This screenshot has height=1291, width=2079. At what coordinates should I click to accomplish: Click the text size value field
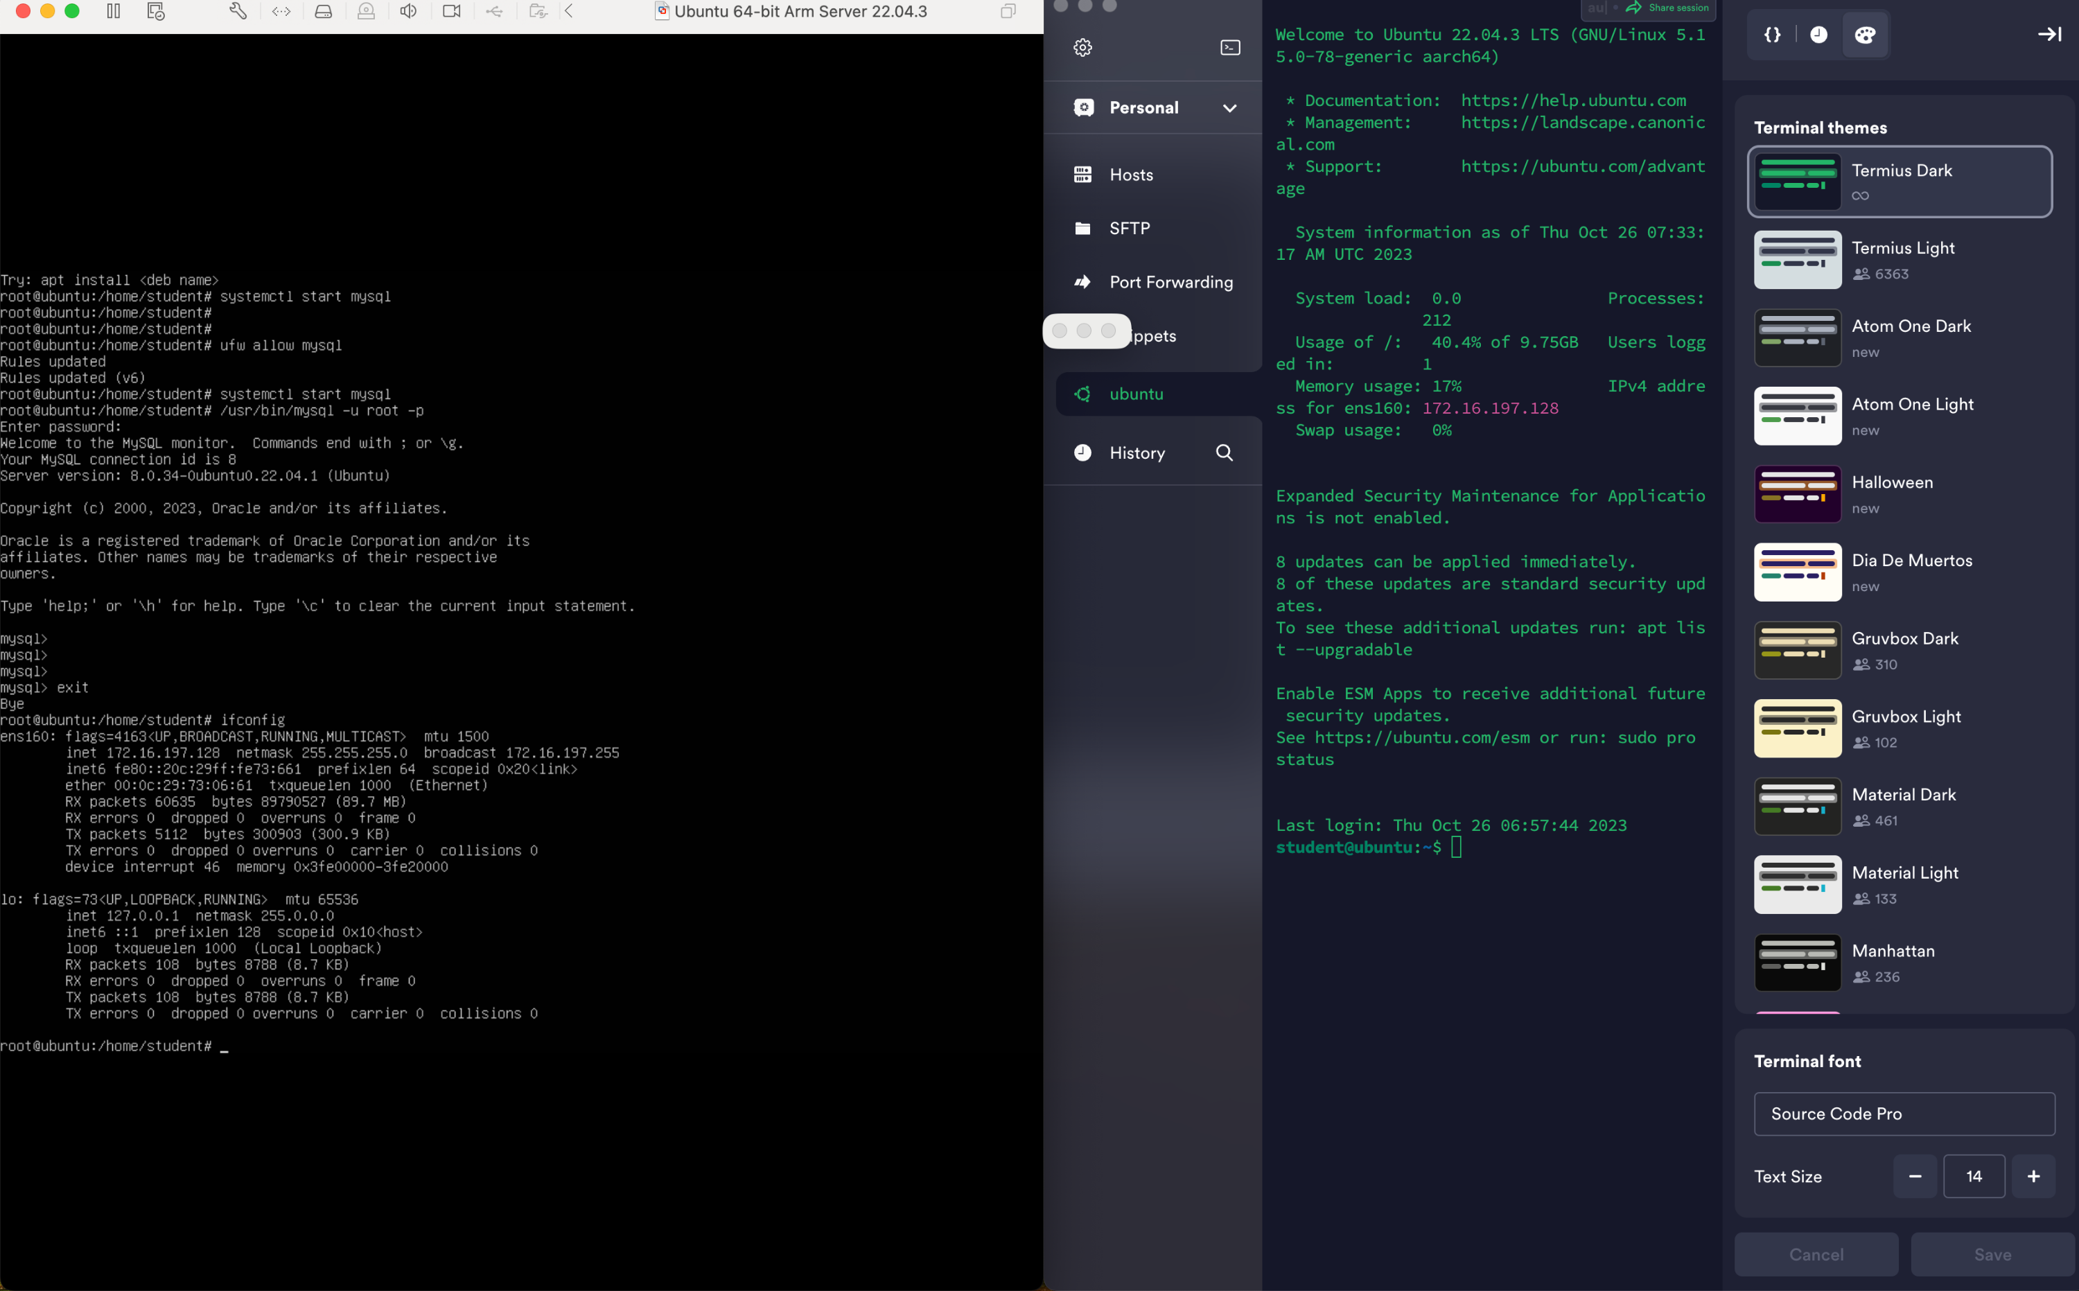1973,1176
